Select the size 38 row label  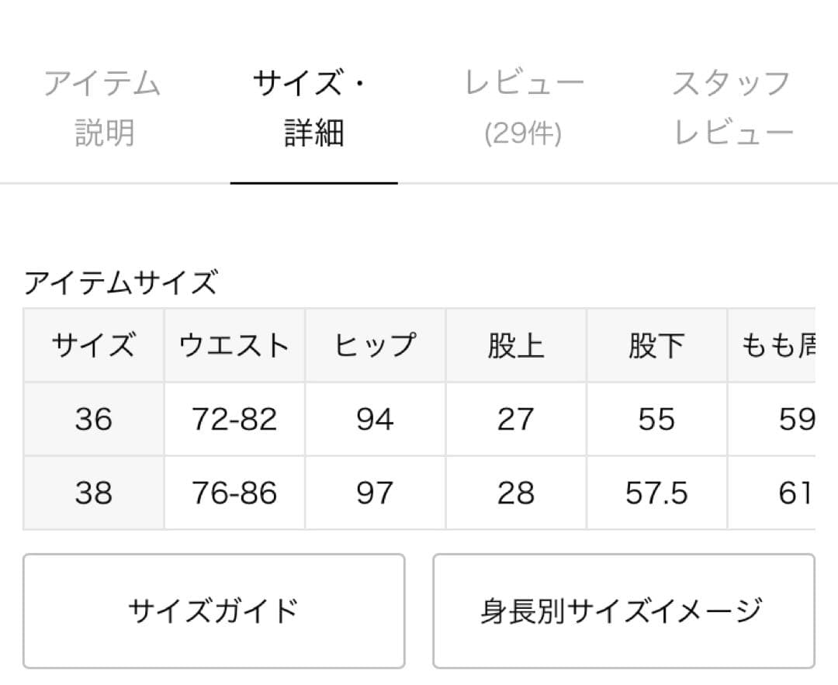(x=93, y=493)
